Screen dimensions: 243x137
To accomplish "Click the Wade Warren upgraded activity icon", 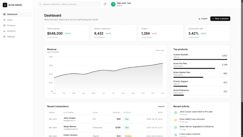I will click(x=176, y=128).
